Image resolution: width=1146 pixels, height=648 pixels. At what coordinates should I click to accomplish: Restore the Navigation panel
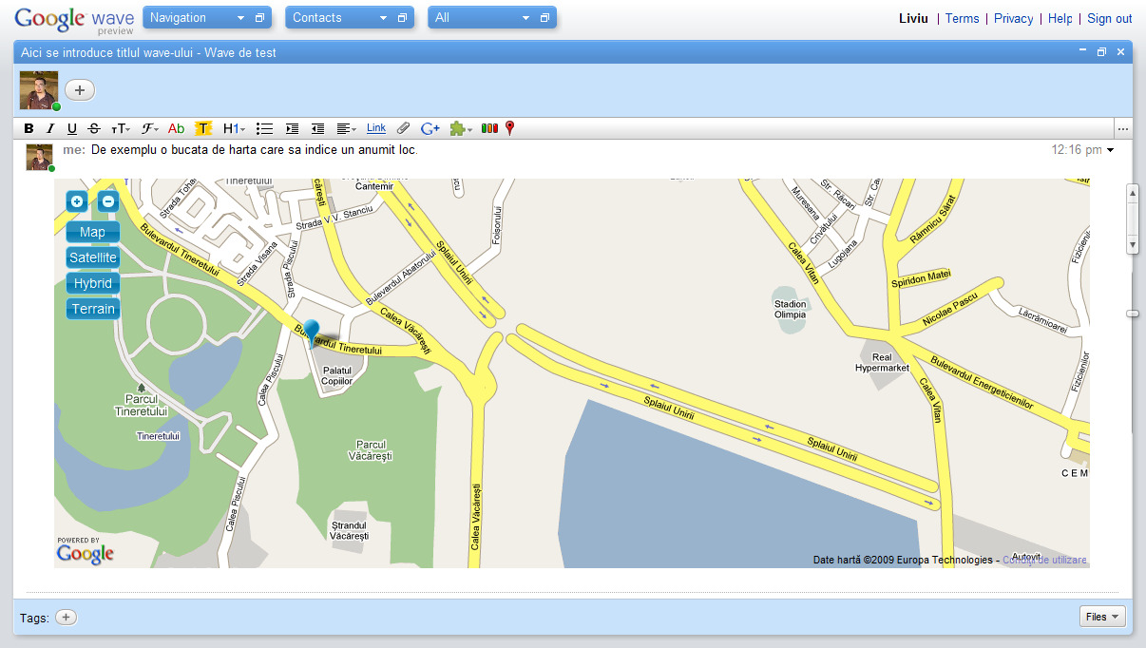coord(259,18)
